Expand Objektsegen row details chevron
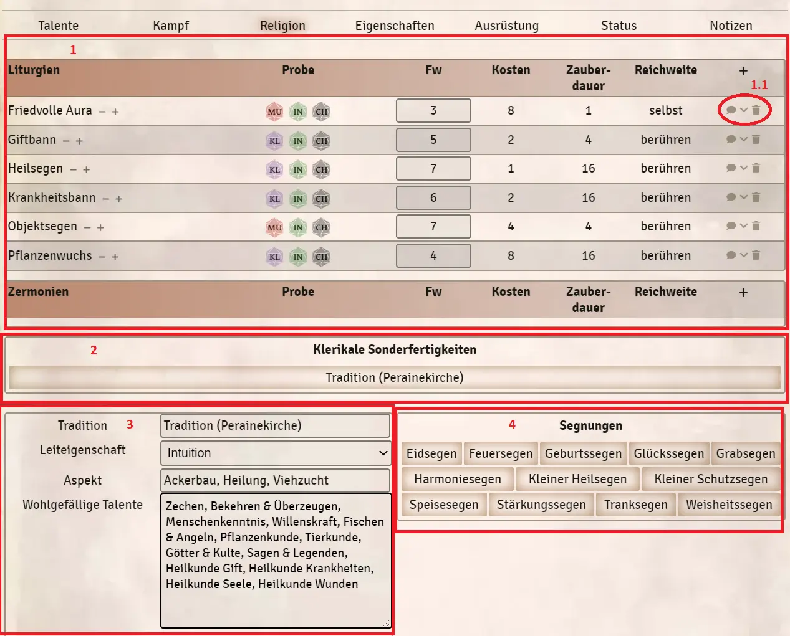Viewport: 790px width, 636px height. [744, 226]
